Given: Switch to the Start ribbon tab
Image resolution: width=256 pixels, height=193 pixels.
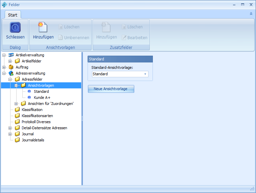Looking at the screenshot, I should (x=13, y=15).
